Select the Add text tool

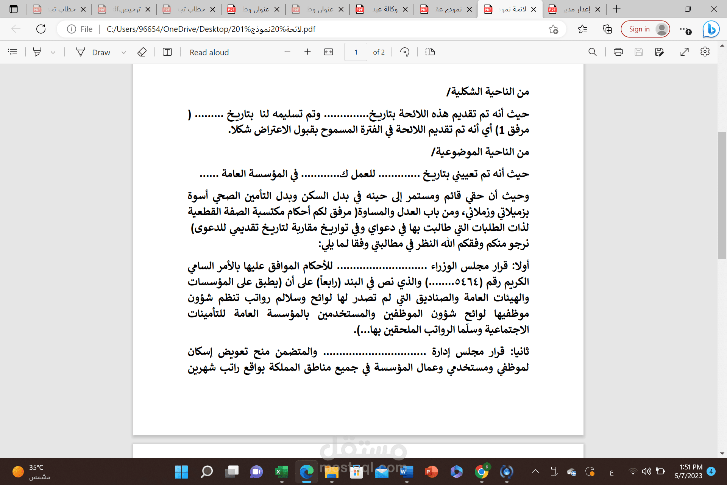point(167,52)
